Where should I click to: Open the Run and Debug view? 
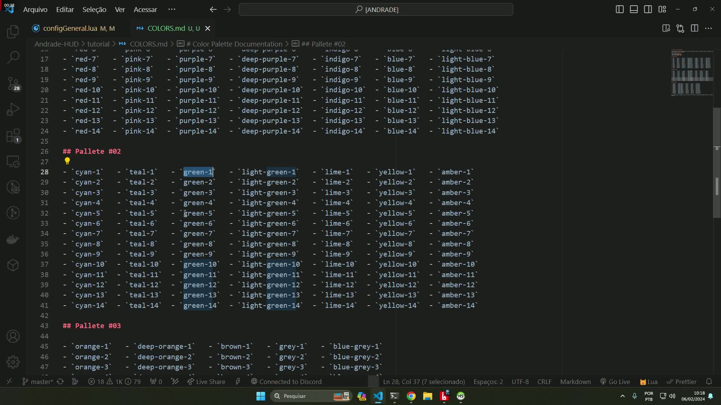(x=13, y=109)
